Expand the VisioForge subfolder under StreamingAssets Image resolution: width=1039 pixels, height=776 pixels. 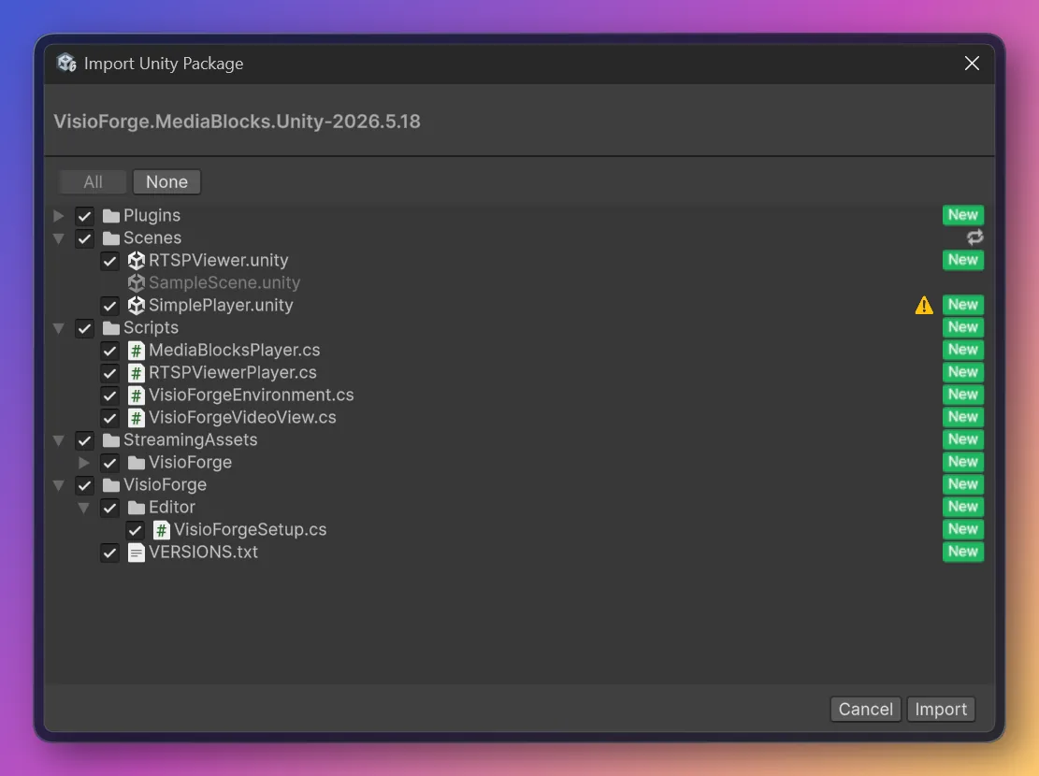(x=83, y=462)
